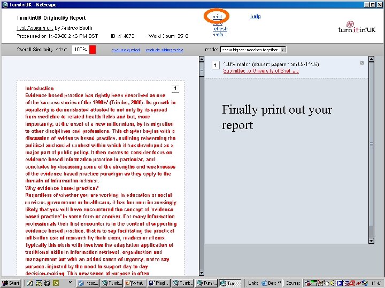Click the refresh link
Screen dimensions: 385x288
click(x=220, y=29)
